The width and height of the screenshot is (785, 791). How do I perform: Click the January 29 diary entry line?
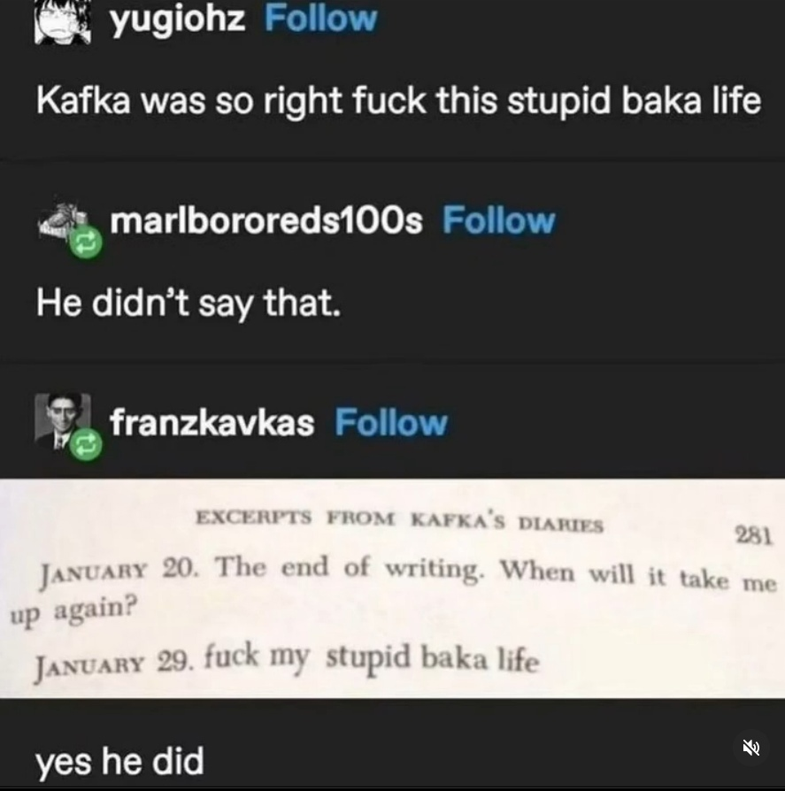[x=287, y=661]
